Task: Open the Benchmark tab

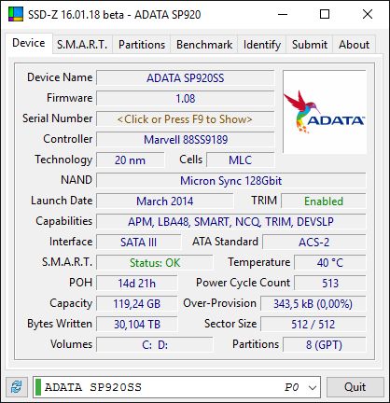Action: point(204,45)
